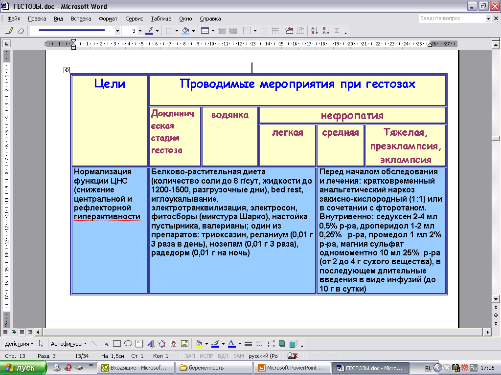This screenshot has height=375, width=501.
Task: Toggle ВДЛ extend selection indicator
Action: pyautogui.click(x=223, y=356)
